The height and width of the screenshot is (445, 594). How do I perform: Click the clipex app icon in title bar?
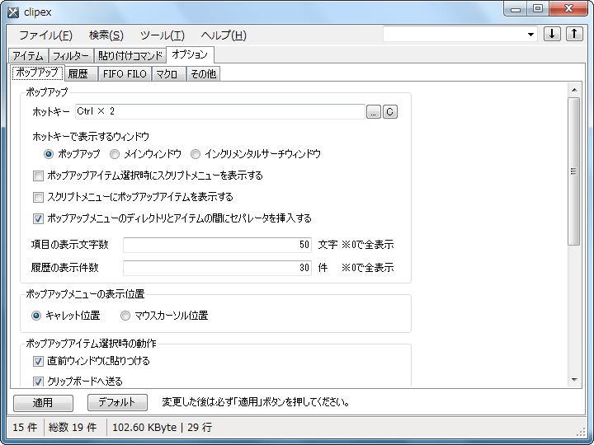click(x=13, y=12)
